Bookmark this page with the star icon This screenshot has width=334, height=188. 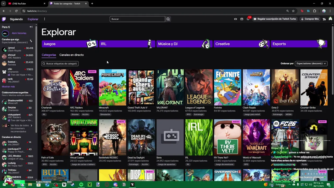(x=293, y=11)
